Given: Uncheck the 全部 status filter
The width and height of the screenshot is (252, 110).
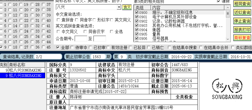Looking at the screenshot, I should click(58, 47).
